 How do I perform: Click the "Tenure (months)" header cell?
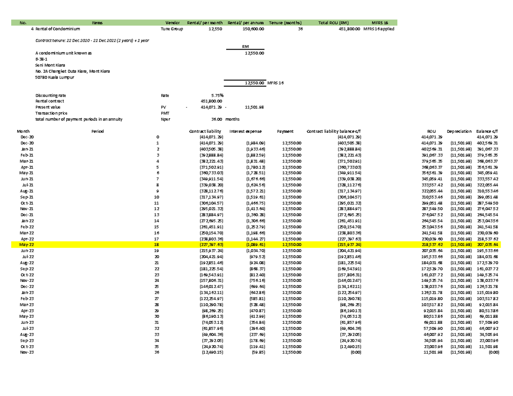[x=285, y=23]
